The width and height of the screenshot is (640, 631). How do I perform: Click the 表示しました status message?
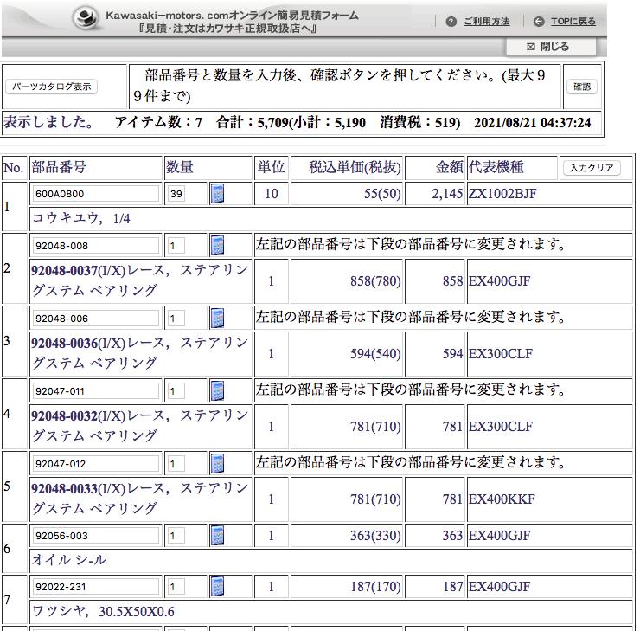[49, 123]
